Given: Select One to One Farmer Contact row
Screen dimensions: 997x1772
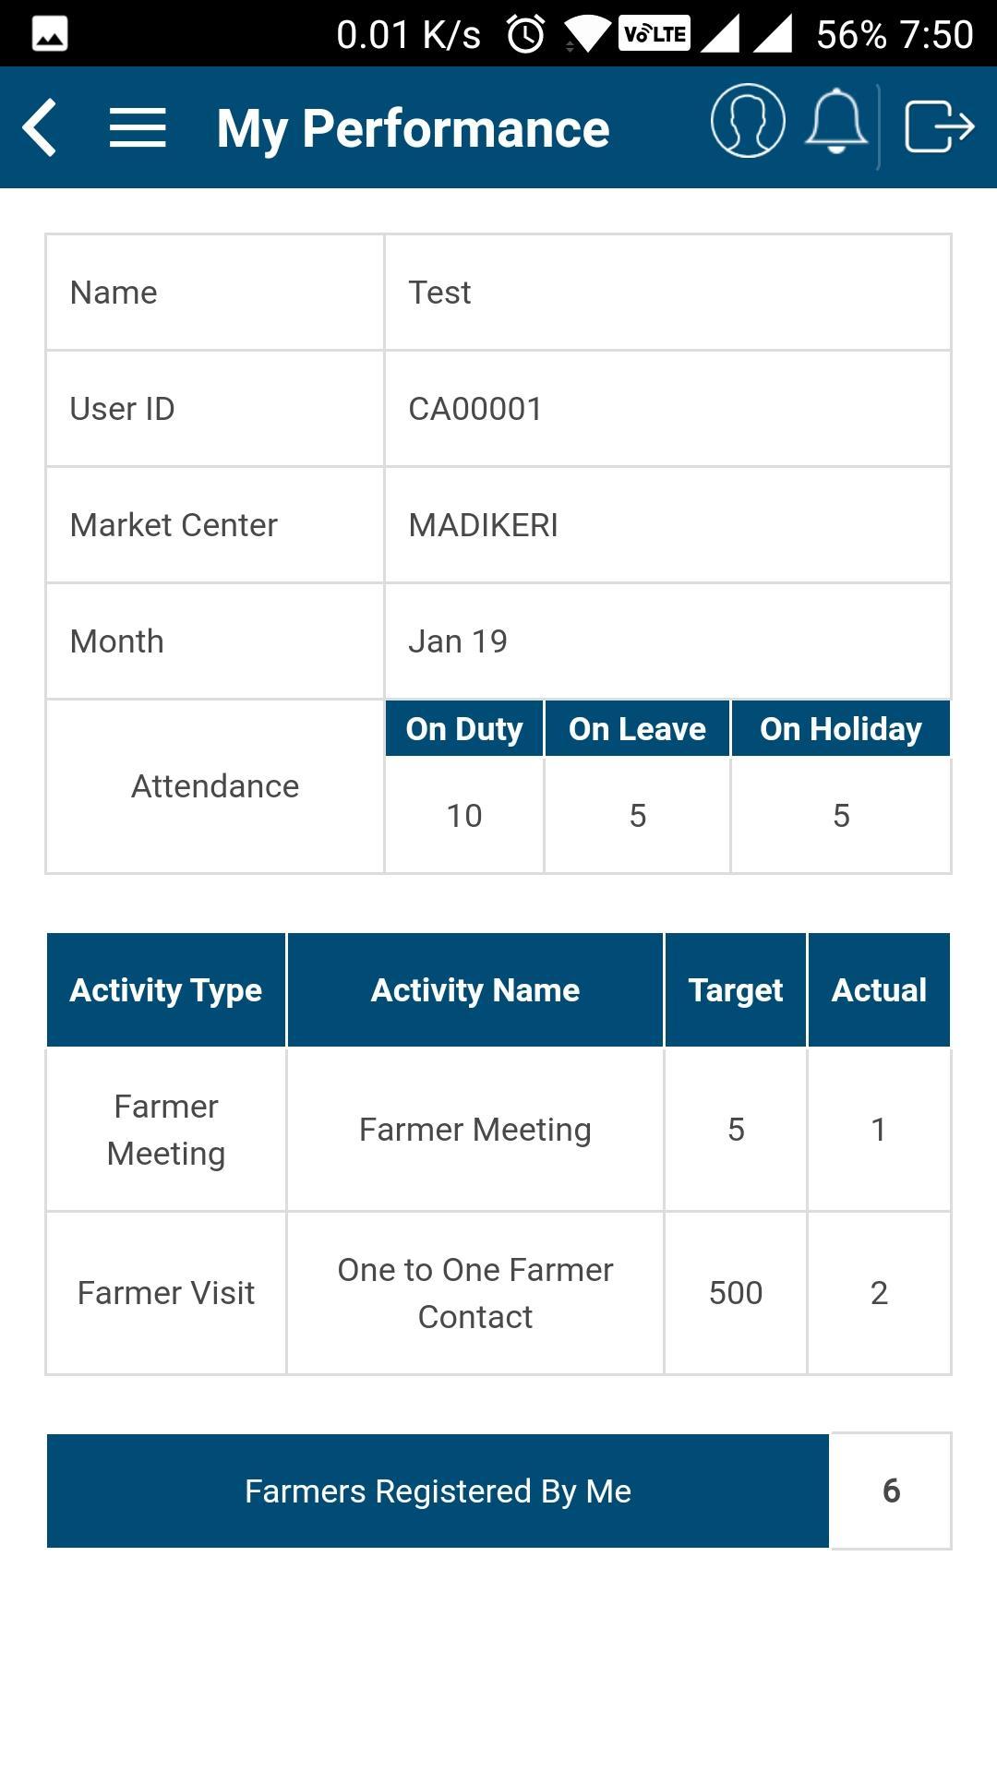Looking at the screenshot, I should pos(475,1293).
